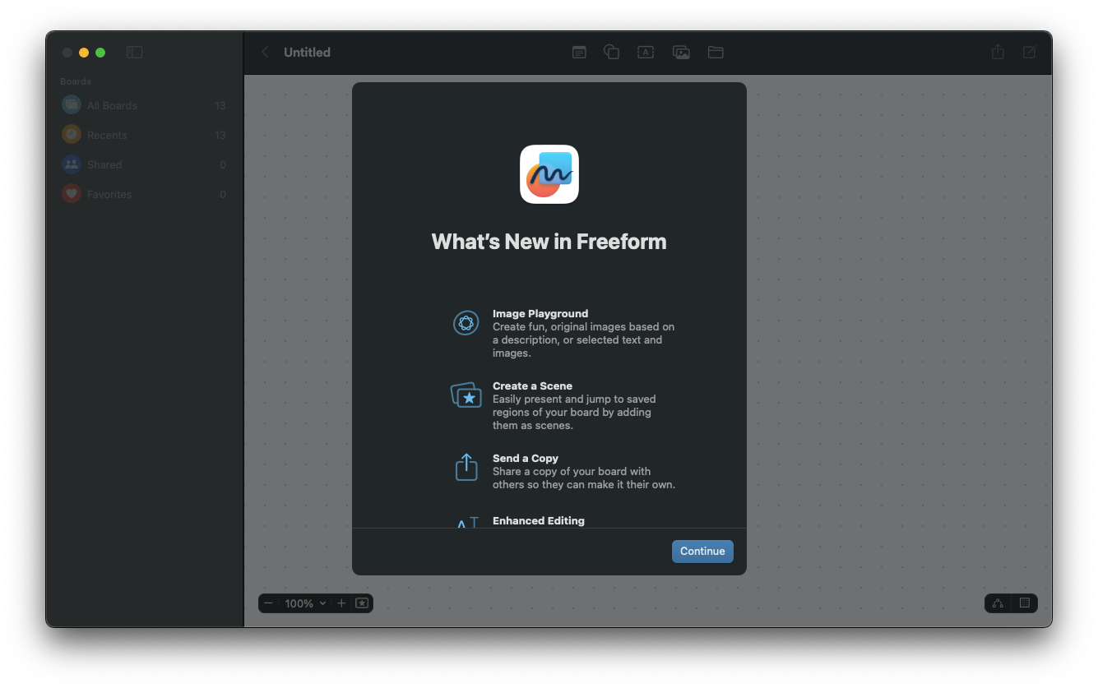The width and height of the screenshot is (1098, 688).
Task: Click the Create a Scene title text
Action: [532, 386]
